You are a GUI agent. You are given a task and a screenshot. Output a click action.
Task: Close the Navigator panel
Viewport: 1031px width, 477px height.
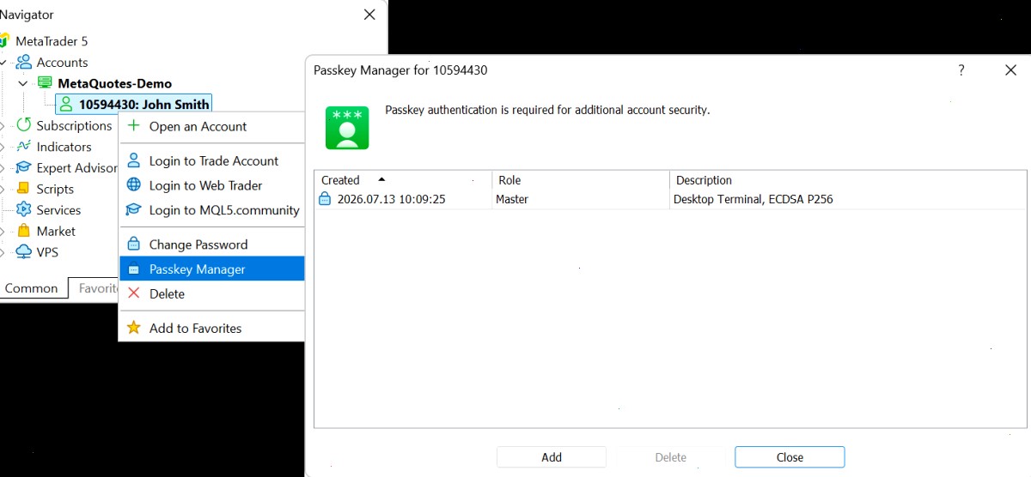(369, 15)
